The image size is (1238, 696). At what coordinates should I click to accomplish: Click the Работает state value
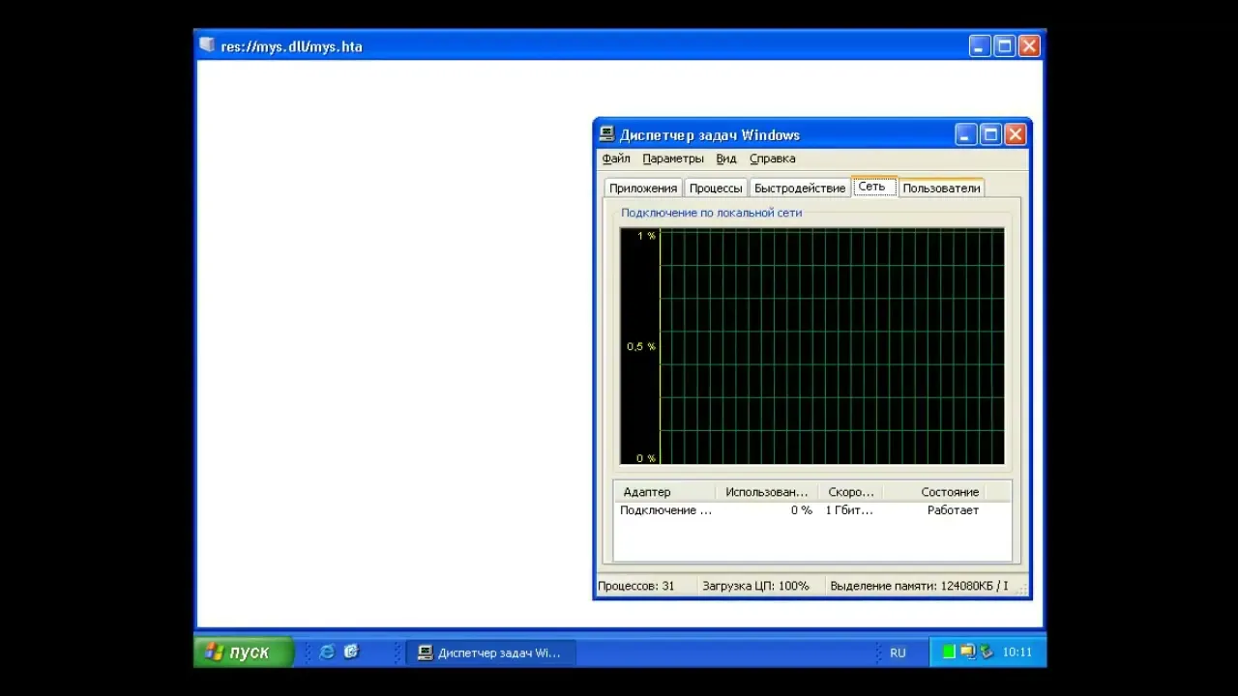pyautogui.click(x=953, y=510)
